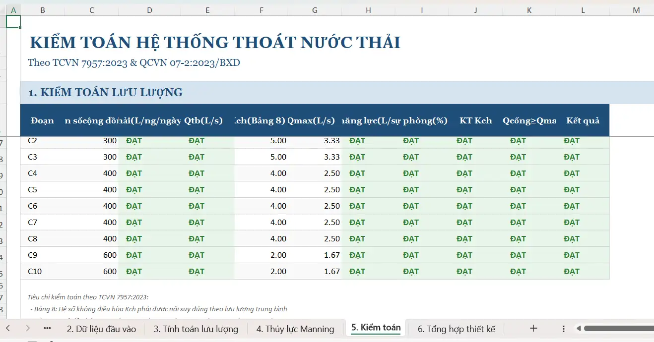Select the 1.67 Qmax value for C9
Viewport: 654px width, 342px height.
[x=331, y=255]
